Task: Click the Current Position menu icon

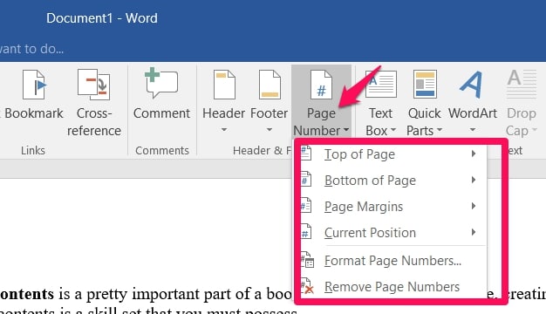Action: (306, 232)
